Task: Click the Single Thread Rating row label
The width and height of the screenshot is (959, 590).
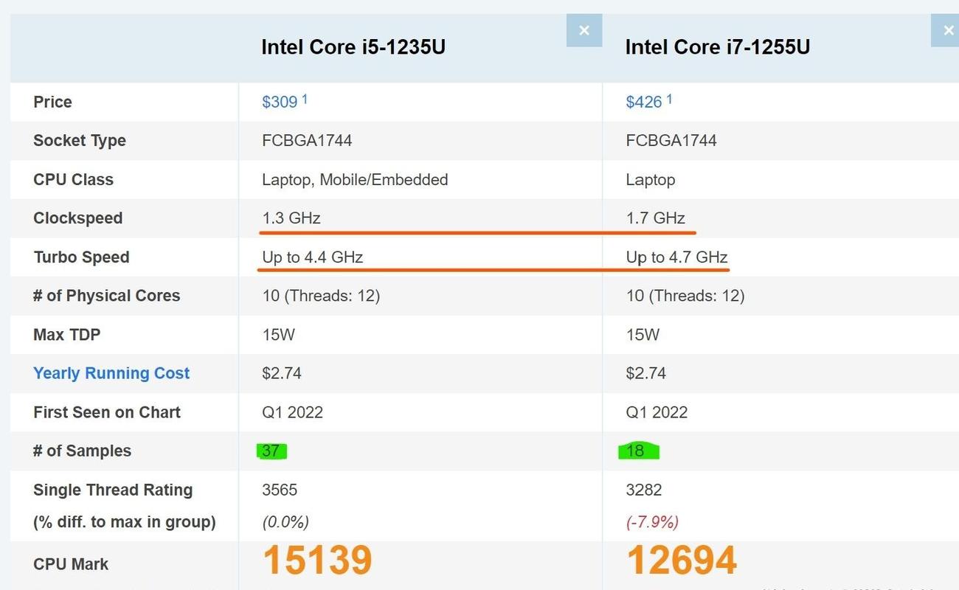Action: [x=113, y=490]
